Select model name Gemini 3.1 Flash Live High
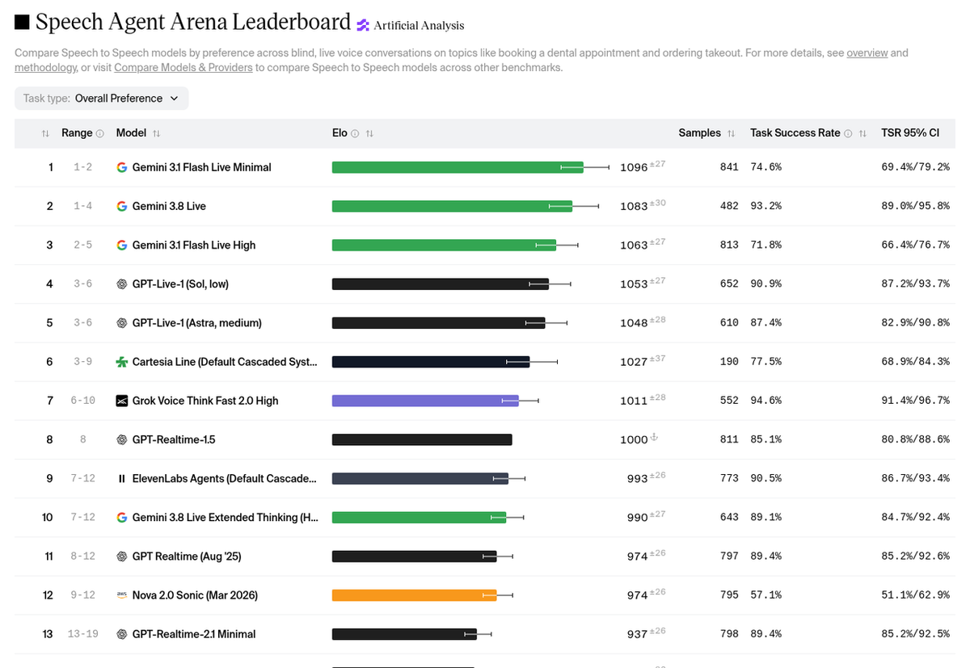The width and height of the screenshot is (970, 668). [x=194, y=245]
